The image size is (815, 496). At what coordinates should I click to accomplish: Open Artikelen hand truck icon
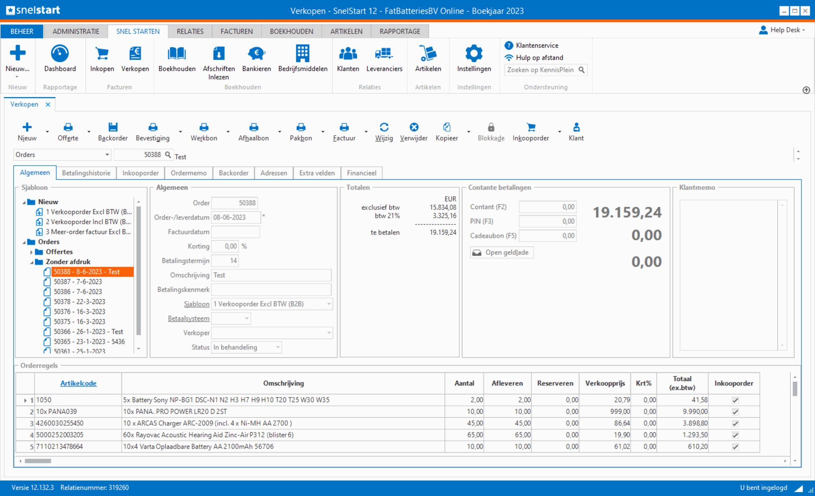(428, 53)
